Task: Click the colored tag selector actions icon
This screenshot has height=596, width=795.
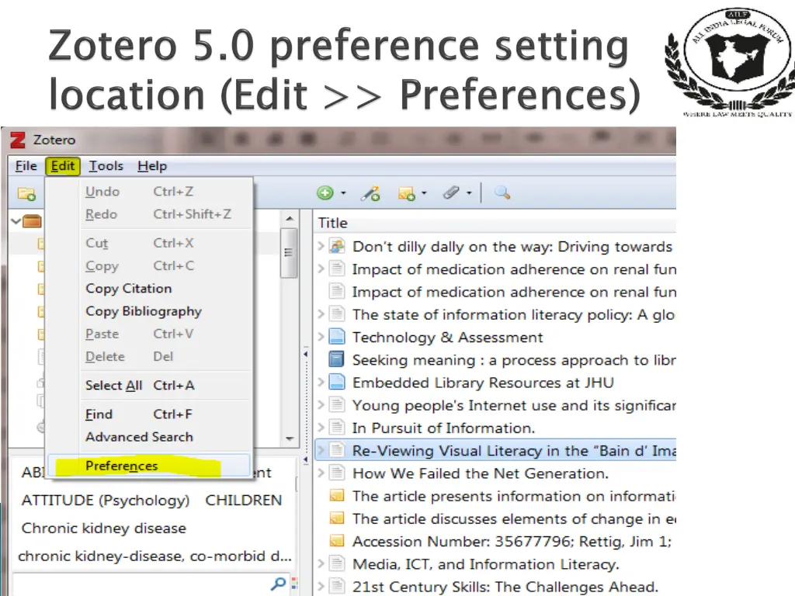Action: [294, 584]
